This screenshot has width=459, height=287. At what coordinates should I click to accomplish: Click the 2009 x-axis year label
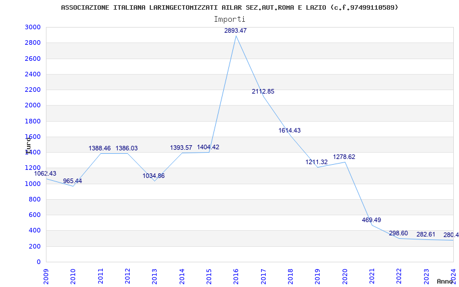(x=46, y=276)
